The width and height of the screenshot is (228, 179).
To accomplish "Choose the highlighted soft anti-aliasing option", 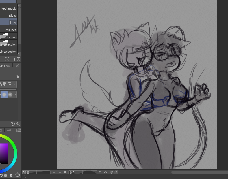I will tap(4, 95).
